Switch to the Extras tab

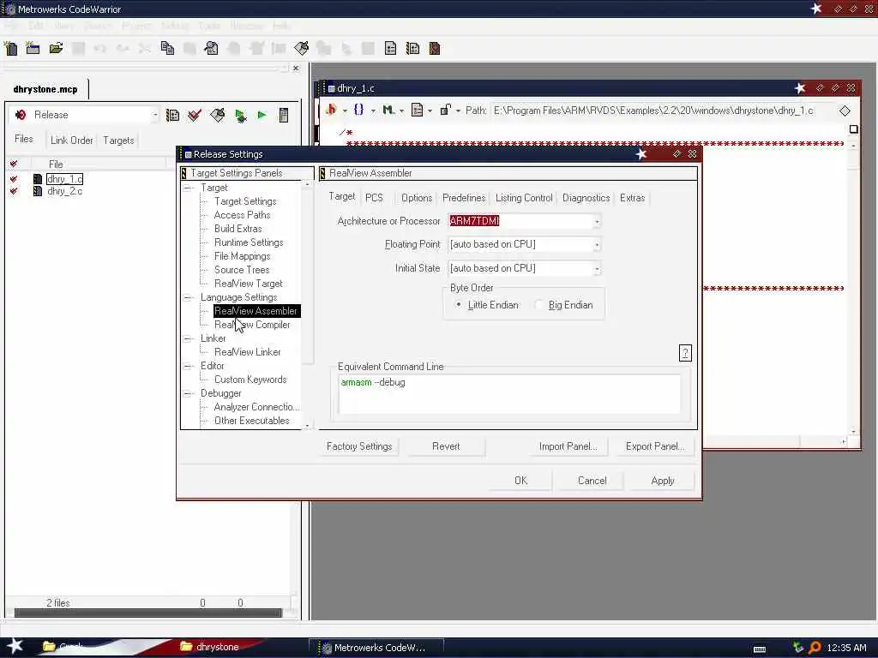tap(632, 198)
